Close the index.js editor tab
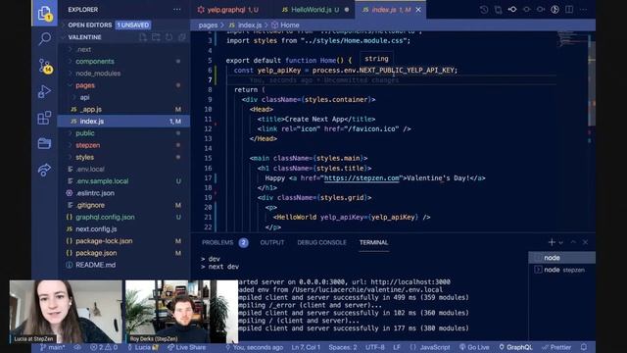627x353 pixels. [x=418, y=10]
